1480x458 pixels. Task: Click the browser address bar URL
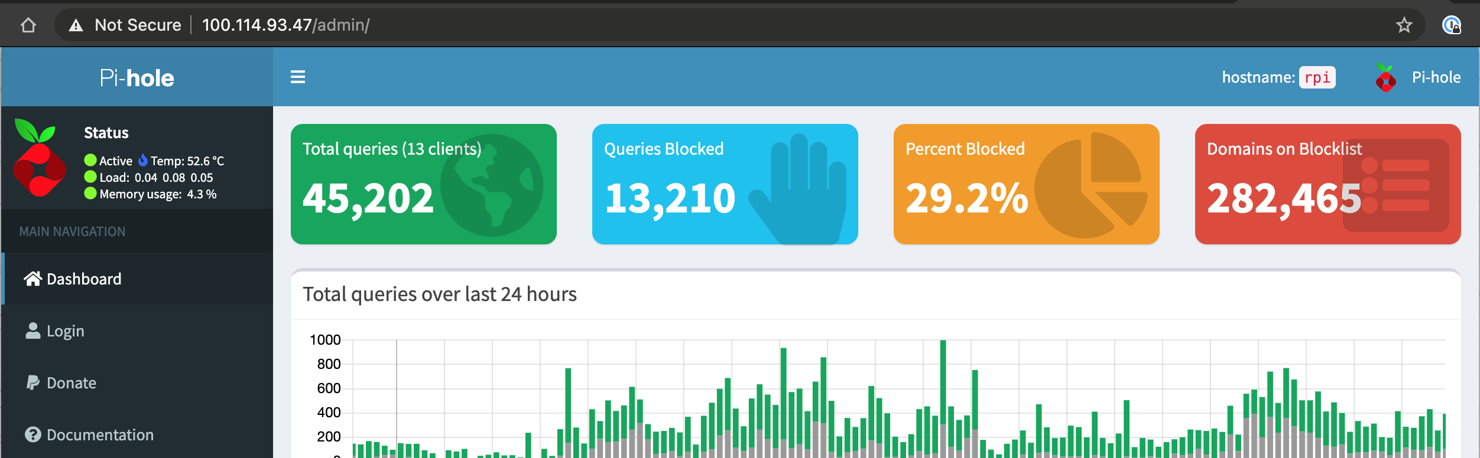(x=286, y=25)
